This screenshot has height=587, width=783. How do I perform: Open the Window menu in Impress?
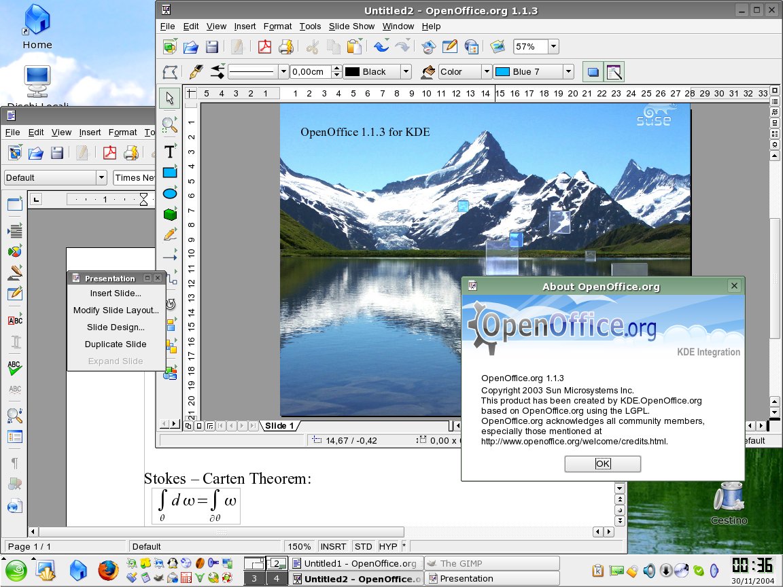(398, 26)
